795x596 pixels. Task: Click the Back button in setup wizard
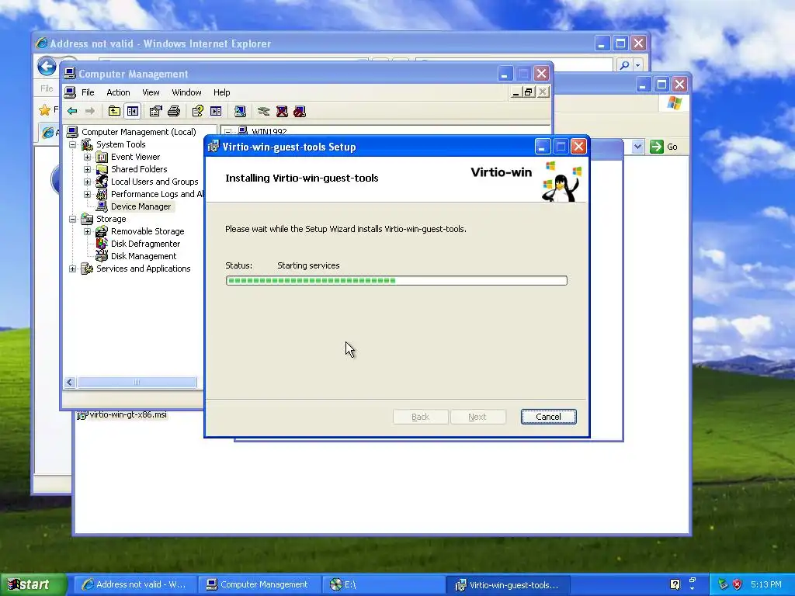tap(420, 417)
